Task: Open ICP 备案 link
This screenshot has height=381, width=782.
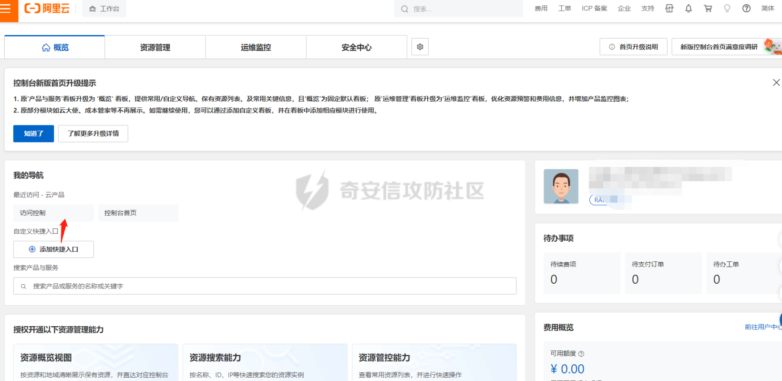Action: tap(594, 9)
